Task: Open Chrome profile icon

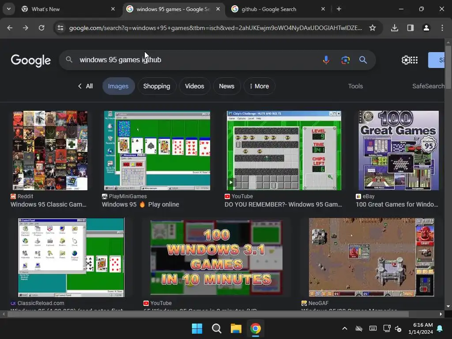Action: tap(426, 28)
